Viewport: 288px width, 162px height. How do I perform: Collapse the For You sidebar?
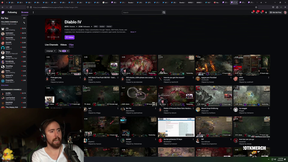pyautogui.click(x=24, y=18)
